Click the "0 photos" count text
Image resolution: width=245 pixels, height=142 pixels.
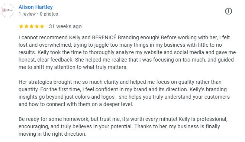(x=49, y=14)
